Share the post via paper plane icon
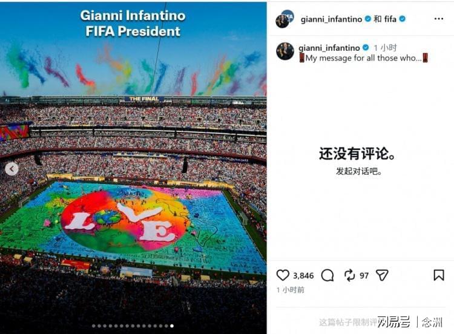 pyautogui.click(x=382, y=275)
